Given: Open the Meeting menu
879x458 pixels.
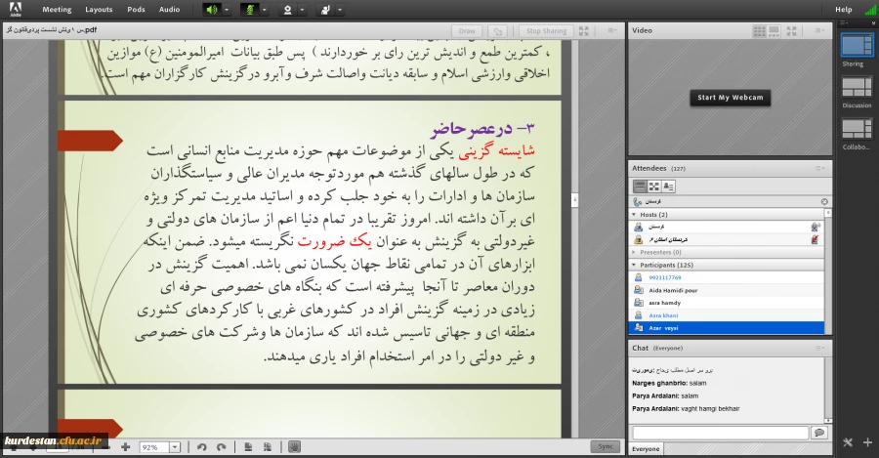Looking at the screenshot, I should point(57,9).
